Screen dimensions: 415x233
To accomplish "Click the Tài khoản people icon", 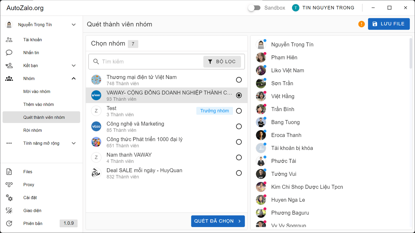I will pos(9,40).
